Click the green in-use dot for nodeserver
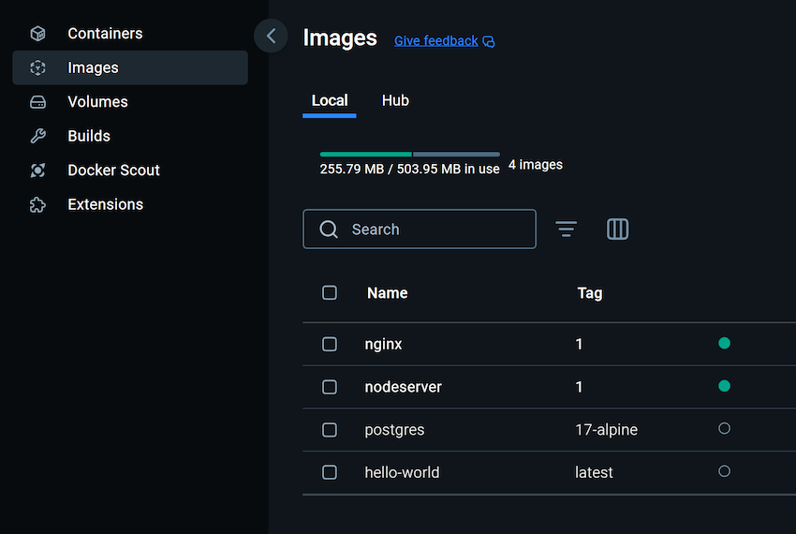The width and height of the screenshot is (796, 534). tap(725, 386)
